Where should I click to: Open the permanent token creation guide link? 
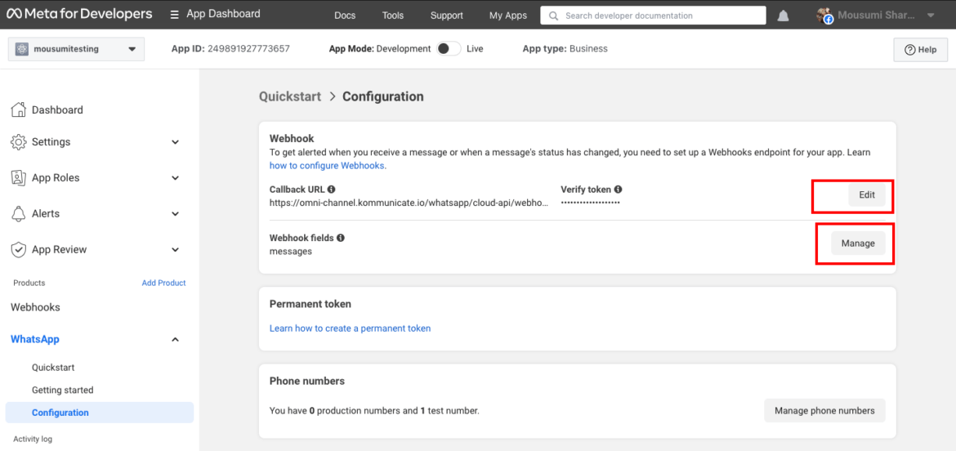tap(350, 328)
